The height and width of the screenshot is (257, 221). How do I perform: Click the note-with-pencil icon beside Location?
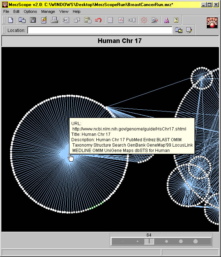(x=189, y=30)
